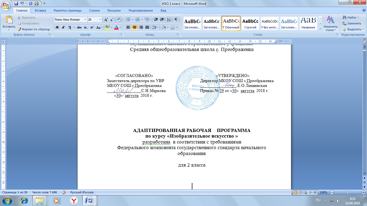This screenshot has width=367, height=206.
Task: Apply Обычный style
Action: [231, 23]
